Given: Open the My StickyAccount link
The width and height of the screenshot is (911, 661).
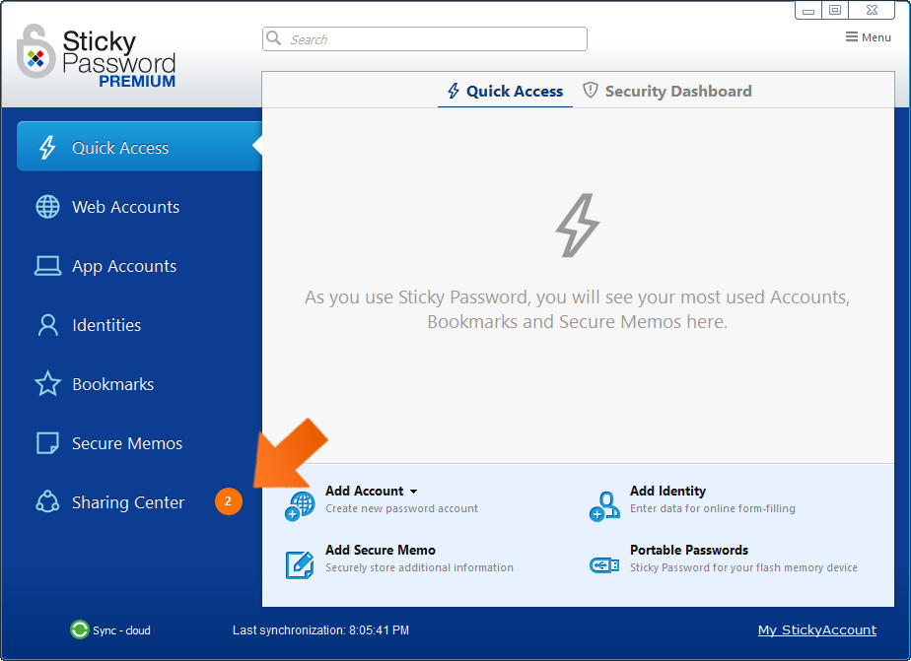Looking at the screenshot, I should click(x=817, y=629).
